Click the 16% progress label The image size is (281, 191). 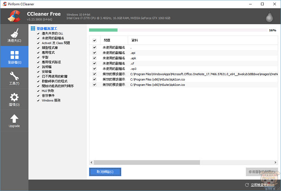pyautogui.click(x=273, y=30)
